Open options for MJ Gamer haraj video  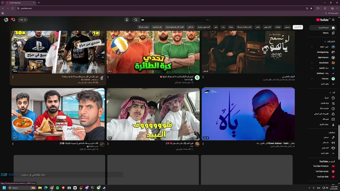click(x=13, y=77)
